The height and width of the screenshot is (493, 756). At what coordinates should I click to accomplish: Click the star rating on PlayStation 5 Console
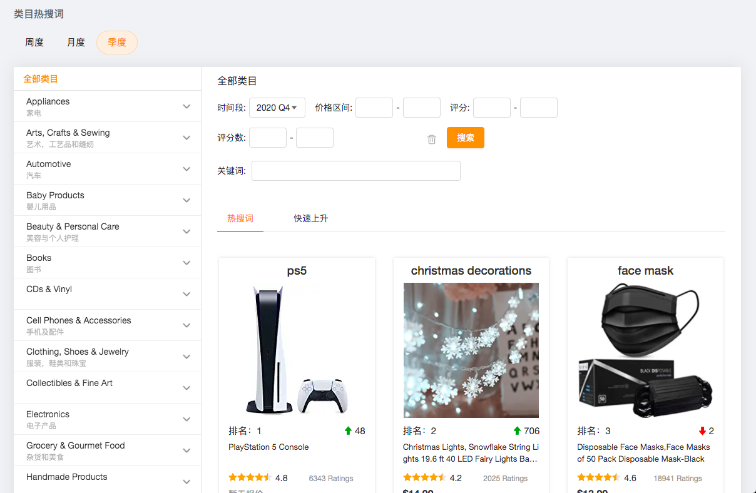[x=250, y=478]
